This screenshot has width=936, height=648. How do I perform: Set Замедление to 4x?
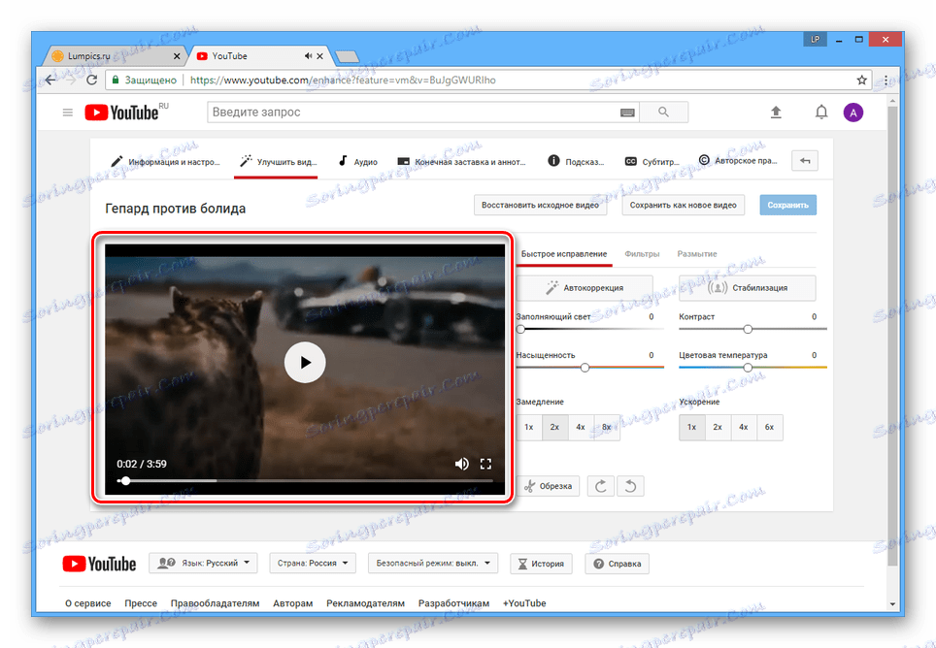(x=581, y=428)
